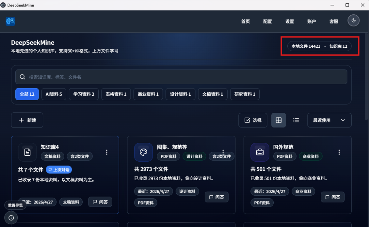This screenshot has height=227, width=369.
Task: Click top PDF资料 tag on 国外规范 card
Action: coord(285,156)
